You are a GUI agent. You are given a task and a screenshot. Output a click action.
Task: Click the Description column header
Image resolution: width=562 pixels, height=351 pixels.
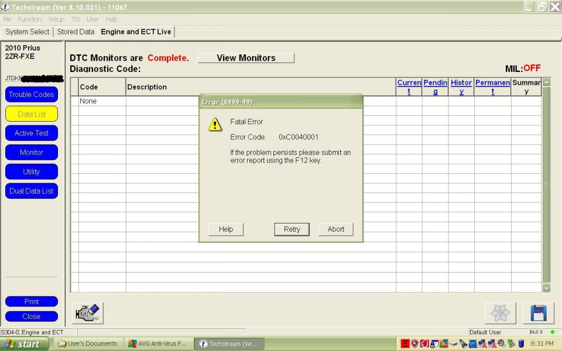click(261, 87)
